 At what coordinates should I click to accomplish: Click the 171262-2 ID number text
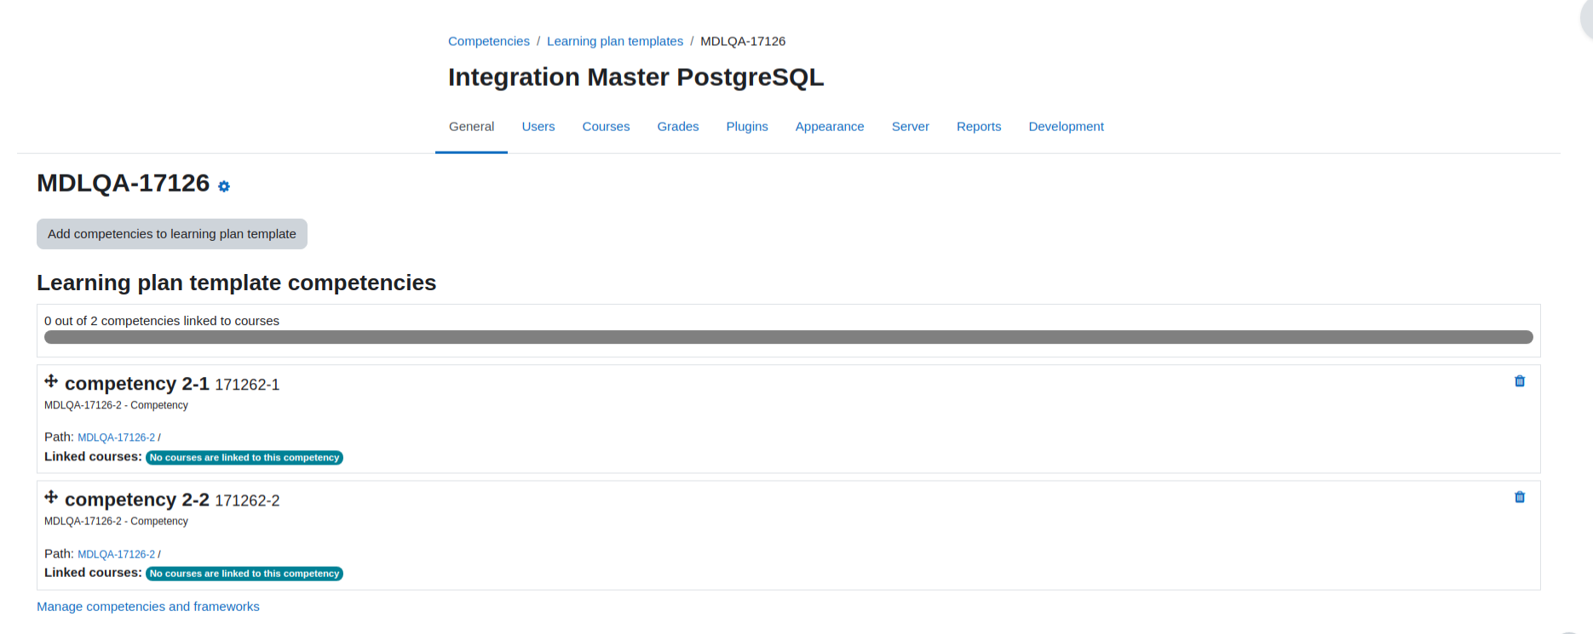[x=247, y=500]
